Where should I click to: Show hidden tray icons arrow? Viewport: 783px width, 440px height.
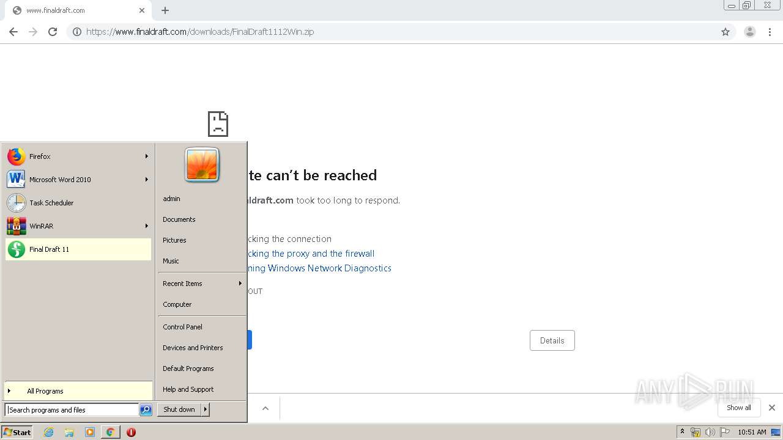click(682, 432)
